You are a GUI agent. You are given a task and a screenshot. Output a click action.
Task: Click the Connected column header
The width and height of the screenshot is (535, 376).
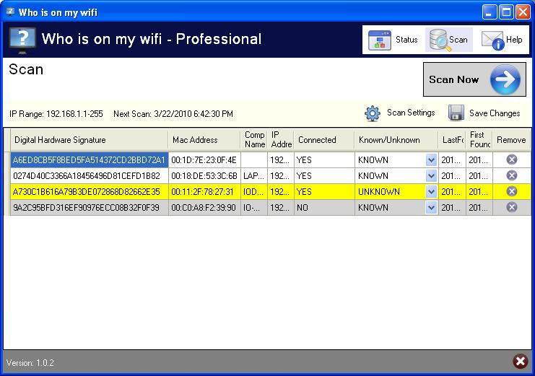323,140
